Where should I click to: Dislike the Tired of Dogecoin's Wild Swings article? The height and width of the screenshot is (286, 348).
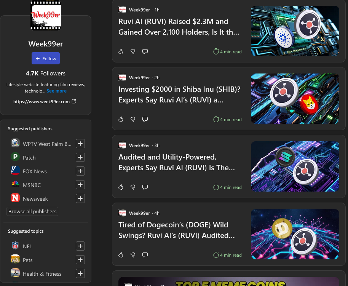133,255
